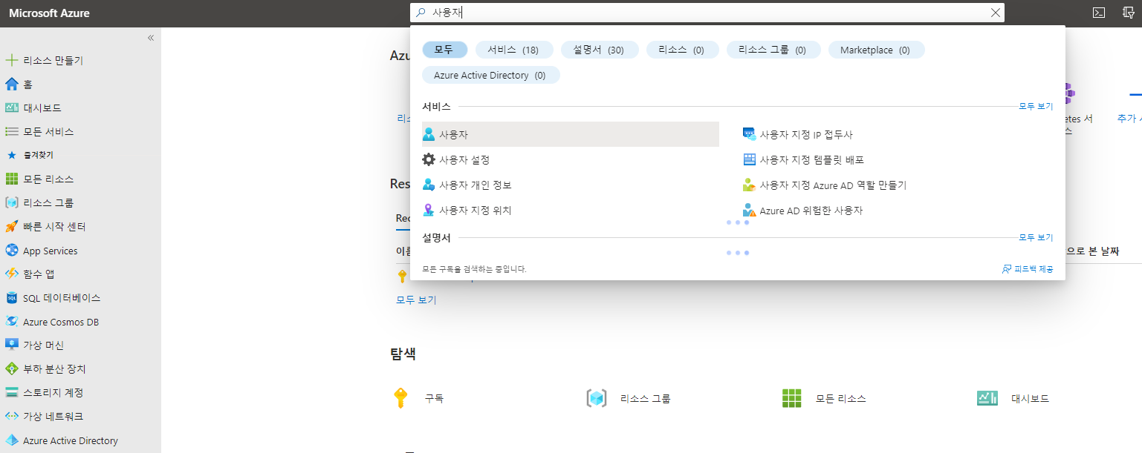Image resolution: width=1142 pixels, height=453 pixels.
Task: Open the 부하 분산 장치 icon
Action: coord(11,368)
